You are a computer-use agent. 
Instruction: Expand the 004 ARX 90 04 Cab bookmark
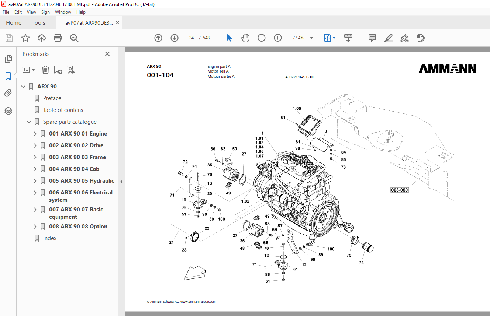35,169
